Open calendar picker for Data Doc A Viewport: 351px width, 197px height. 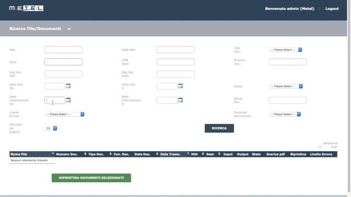(x=180, y=86)
